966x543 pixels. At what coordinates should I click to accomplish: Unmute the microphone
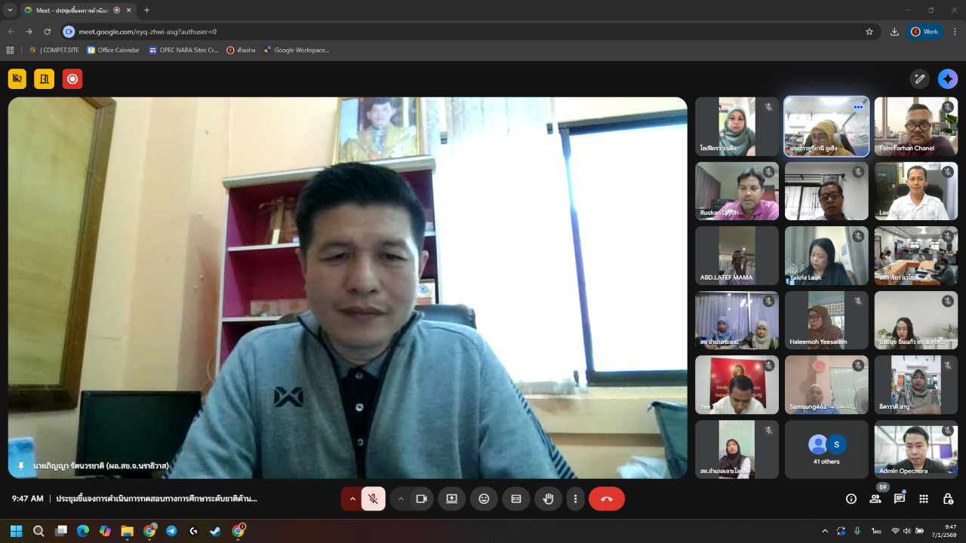tap(374, 499)
